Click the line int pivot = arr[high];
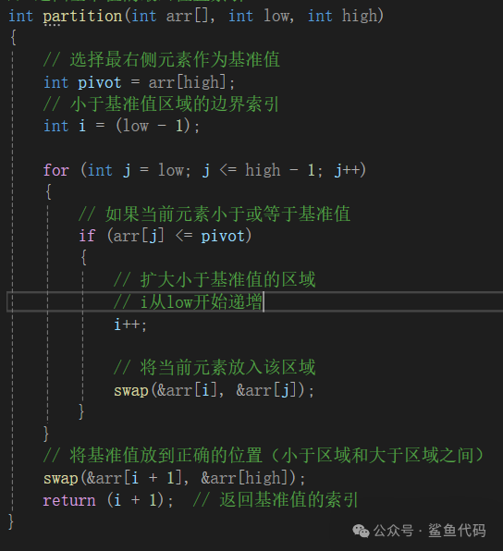Screen dimensions: 503x551 [139, 82]
